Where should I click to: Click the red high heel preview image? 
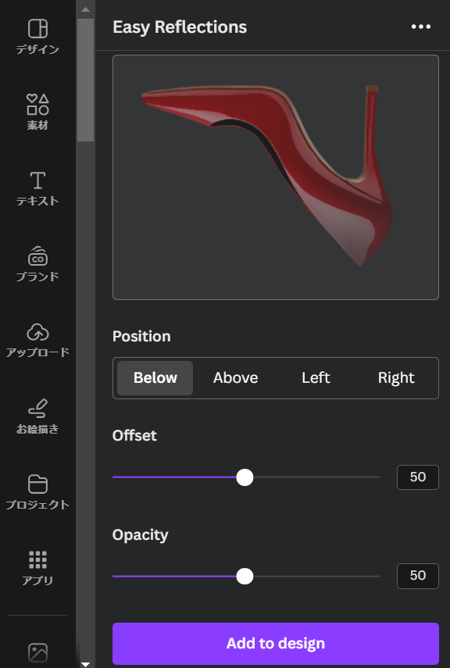click(x=267, y=175)
